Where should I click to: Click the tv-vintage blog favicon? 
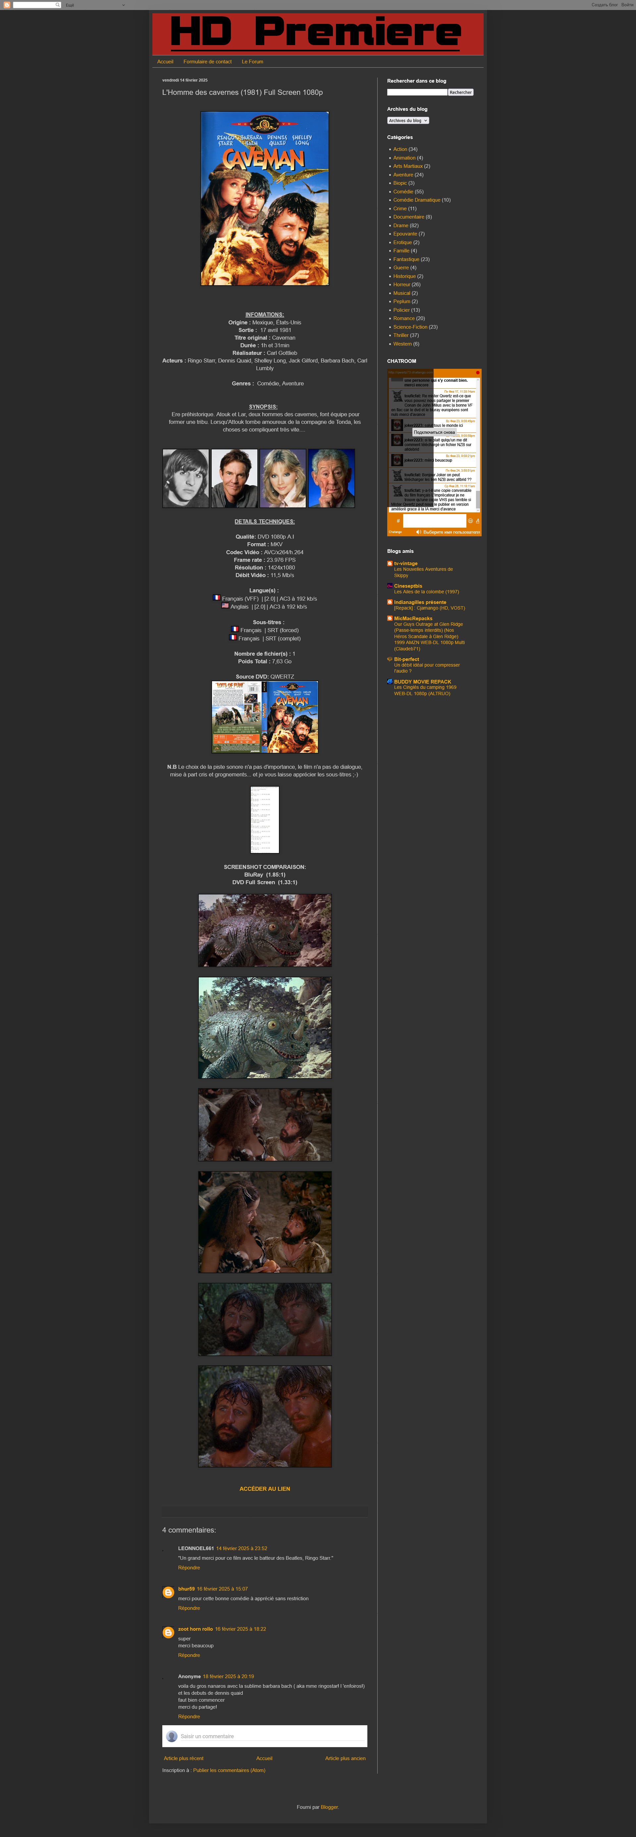[390, 563]
